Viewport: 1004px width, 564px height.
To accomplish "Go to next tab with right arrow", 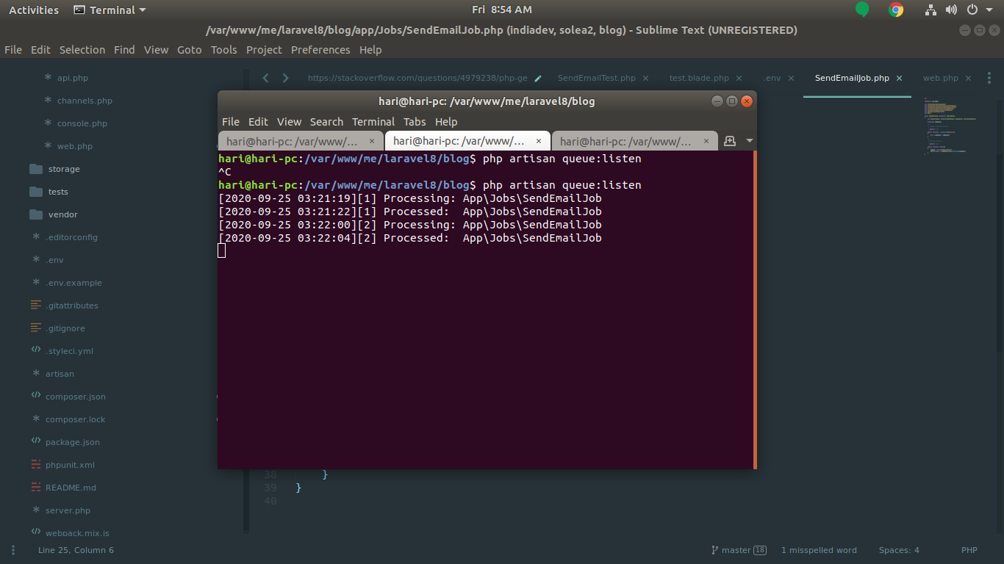I will tap(286, 78).
